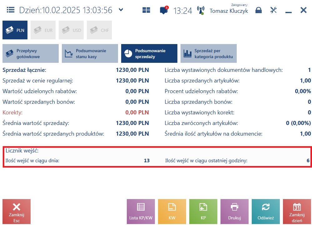This screenshot has height=225, width=312.
Task: Open the tiles dashboard grid icon
Action: 146,10
